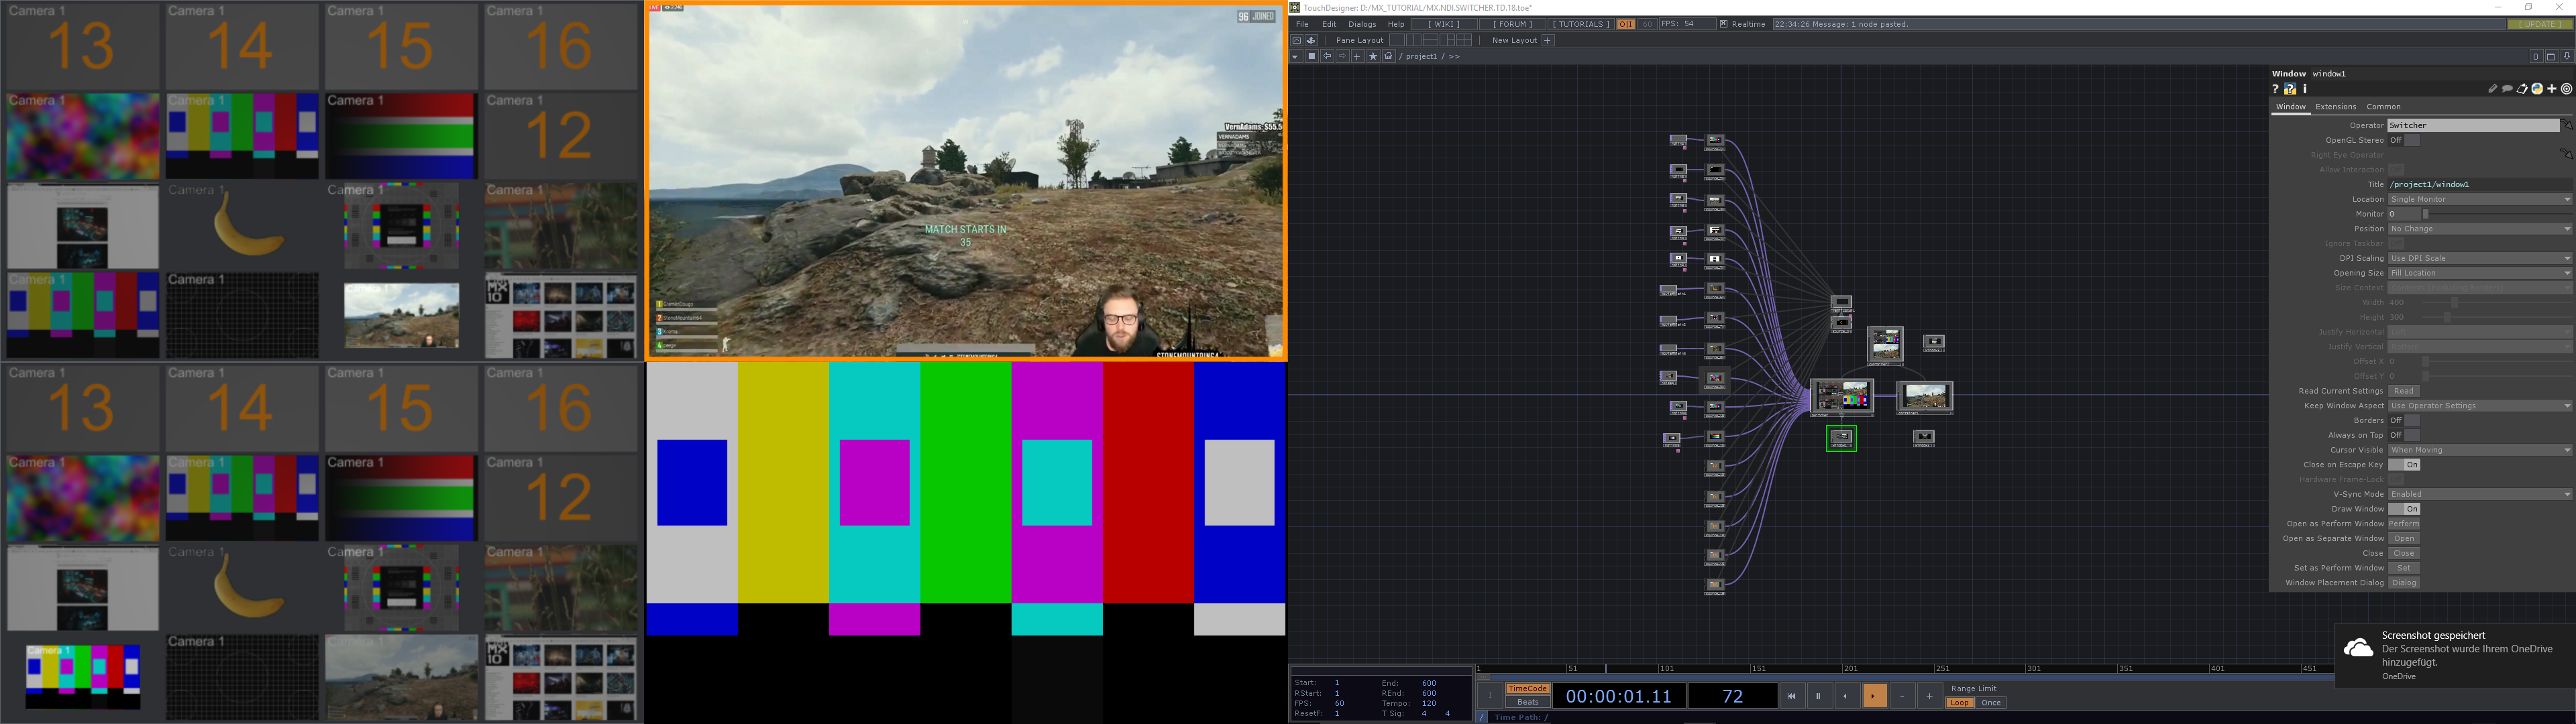Add a new layout with the plus button
The image size is (2576, 724).
[x=1547, y=41]
